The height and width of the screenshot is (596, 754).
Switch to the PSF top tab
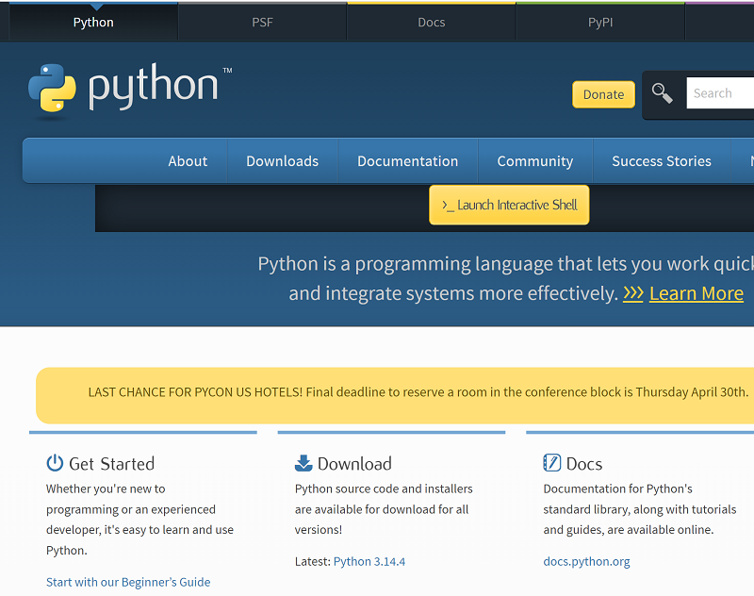263,22
